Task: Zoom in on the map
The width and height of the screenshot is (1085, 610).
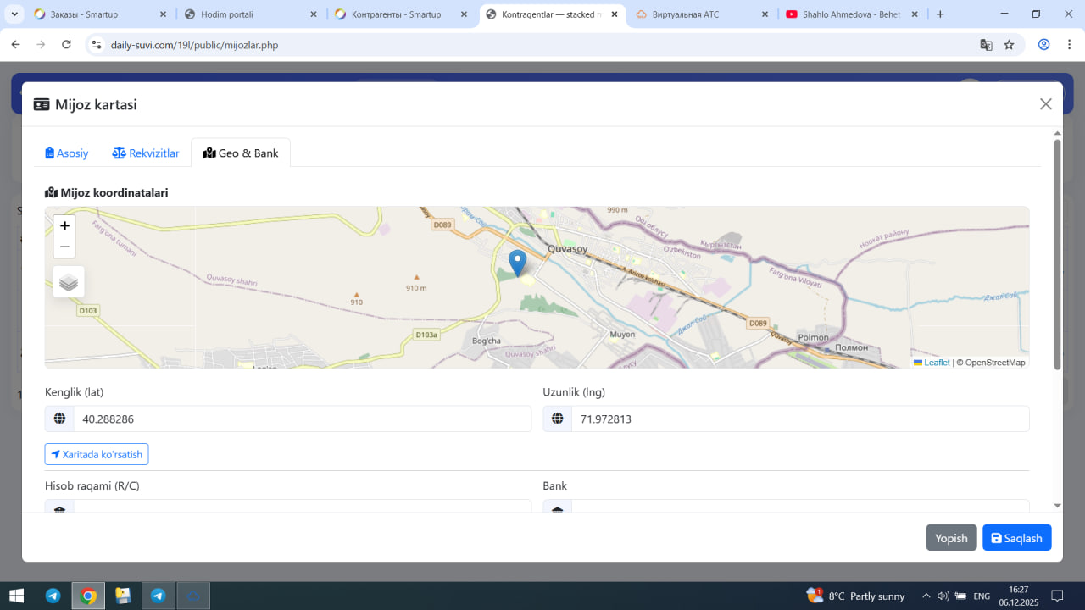Action: [64, 226]
